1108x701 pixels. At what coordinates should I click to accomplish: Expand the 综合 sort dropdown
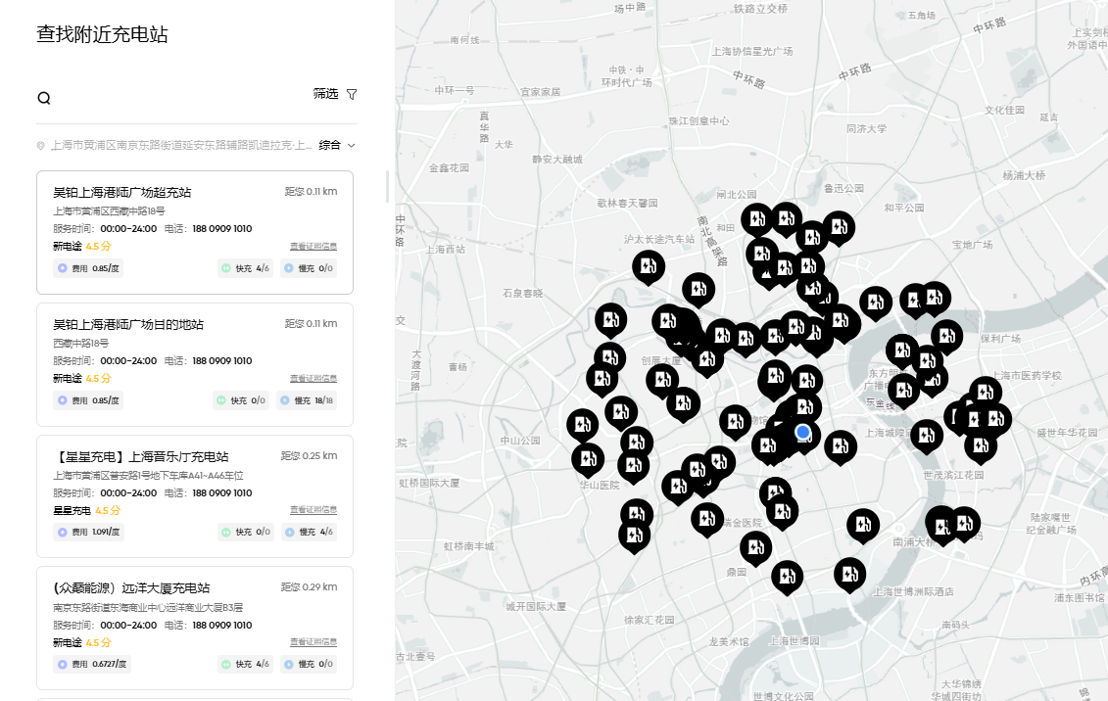coord(337,145)
